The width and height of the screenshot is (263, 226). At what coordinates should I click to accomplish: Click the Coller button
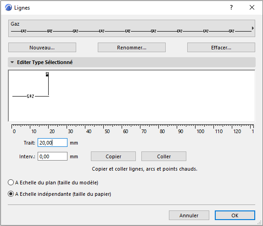164,156
